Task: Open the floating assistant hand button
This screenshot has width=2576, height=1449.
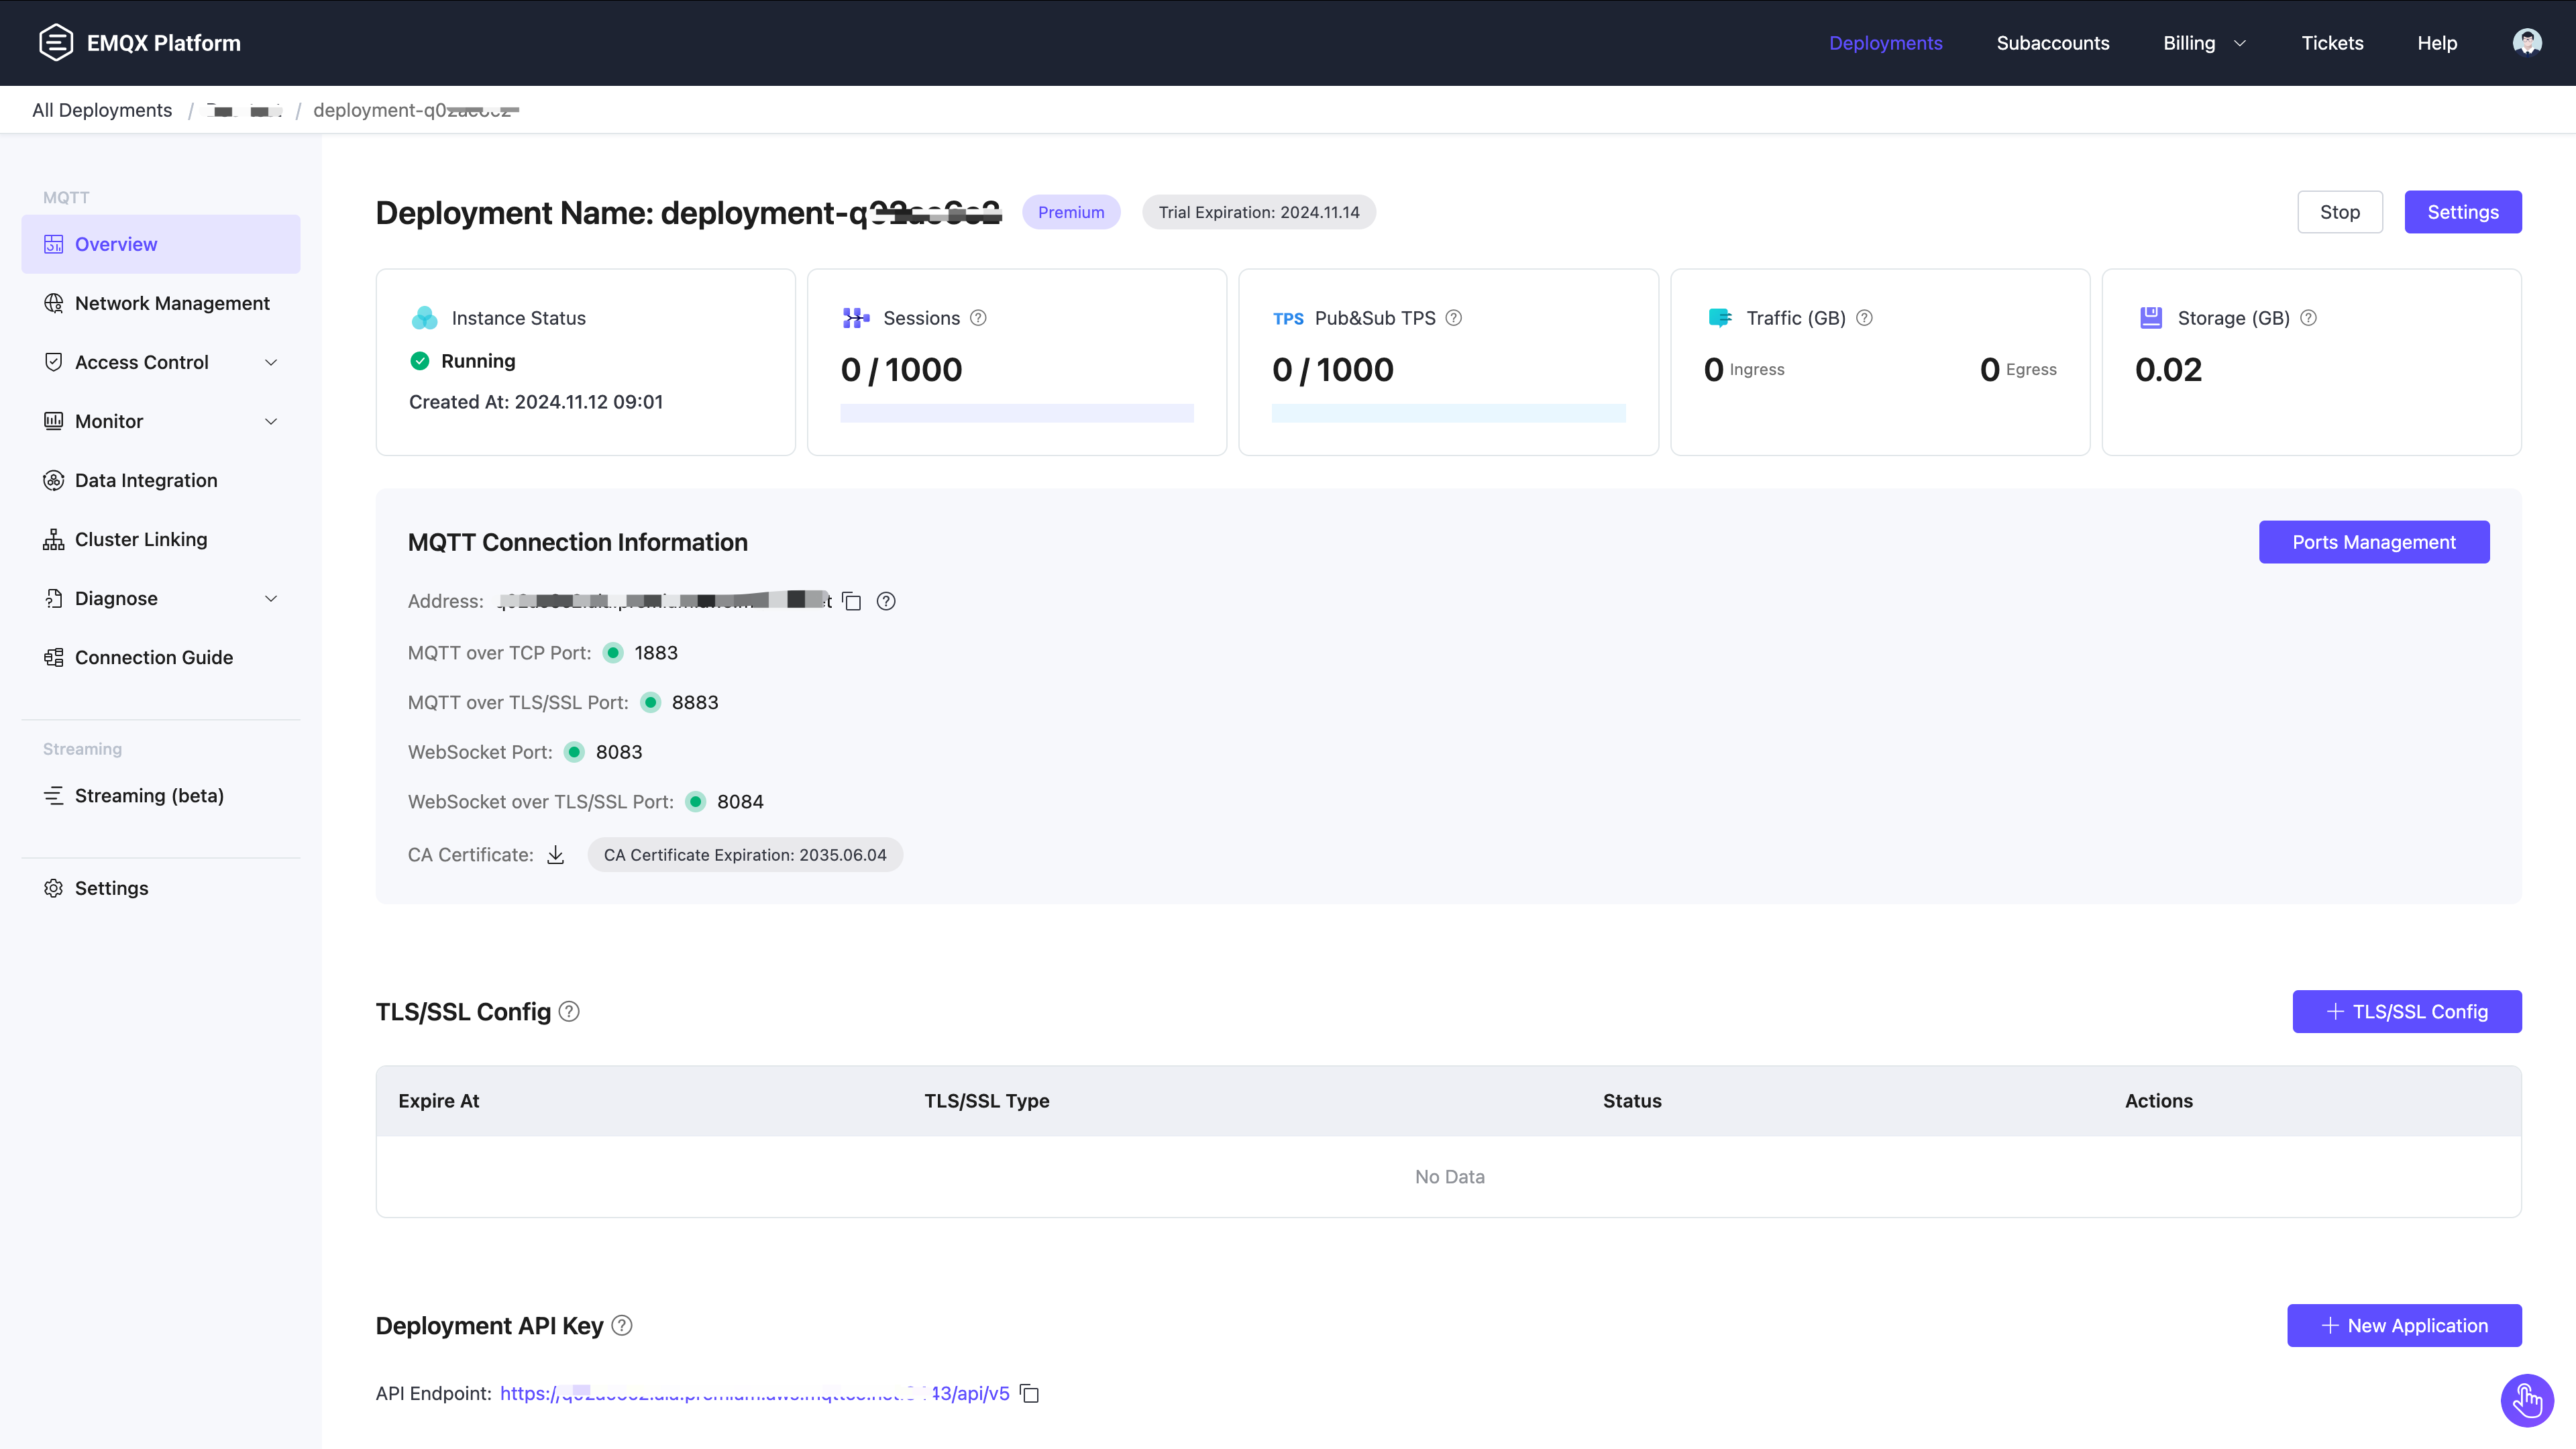Action: point(2527,1400)
